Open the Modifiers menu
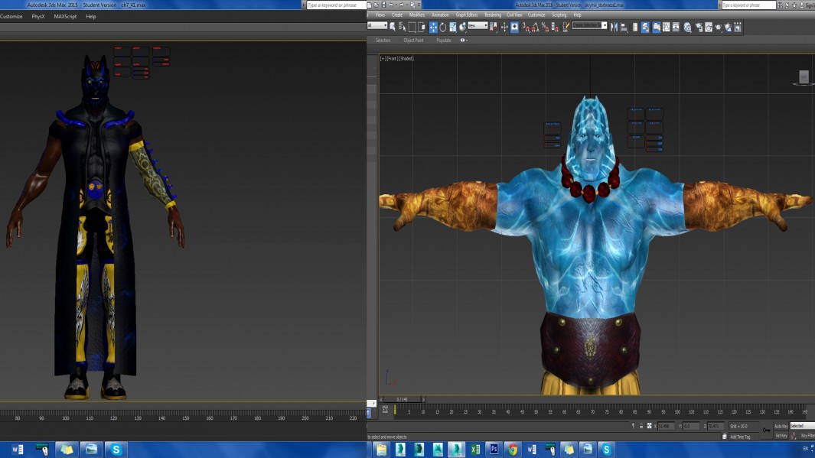 [x=417, y=15]
